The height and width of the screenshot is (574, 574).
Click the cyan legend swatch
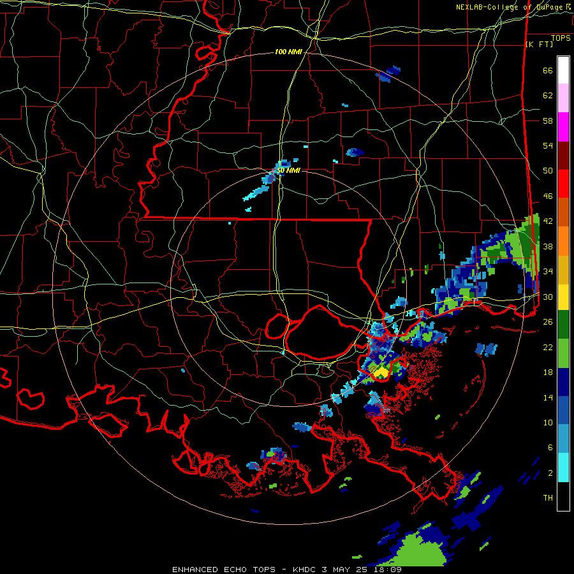pyautogui.click(x=563, y=467)
